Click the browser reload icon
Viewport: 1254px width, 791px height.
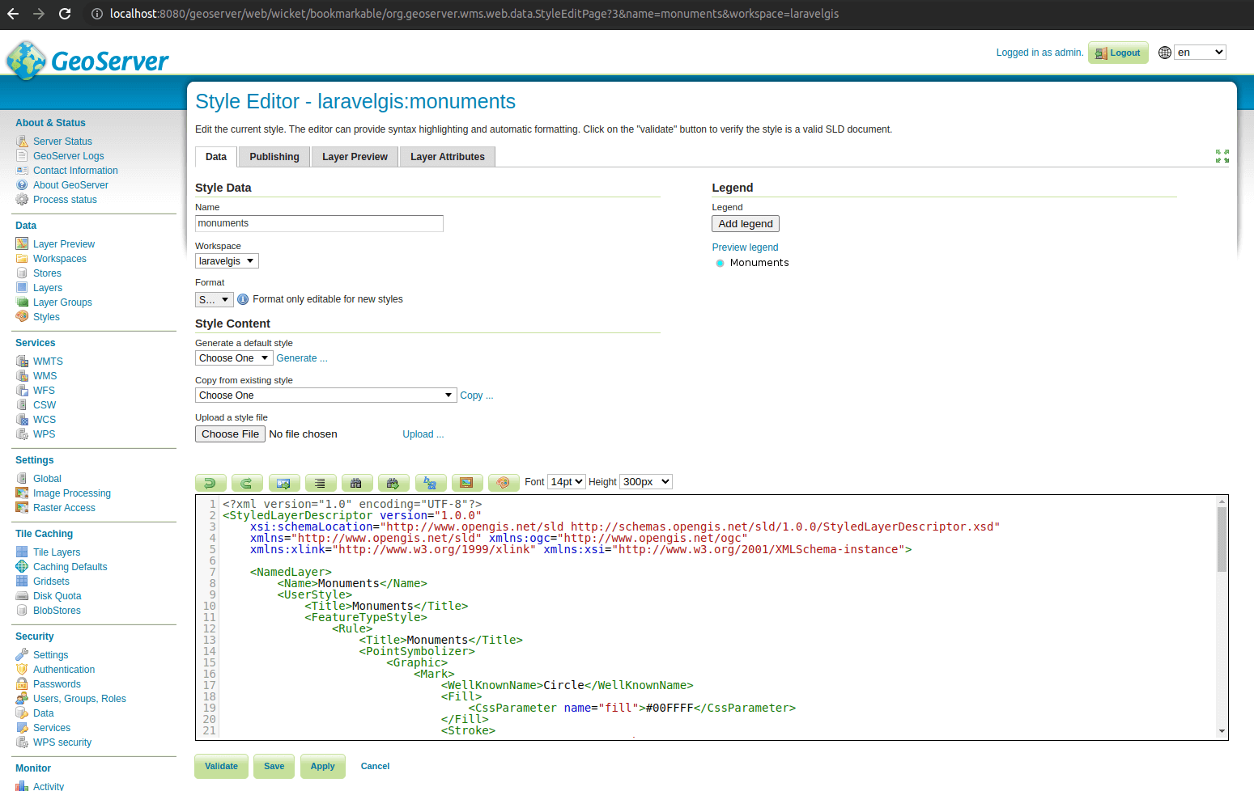pyautogui.click(x=65, y=14)
